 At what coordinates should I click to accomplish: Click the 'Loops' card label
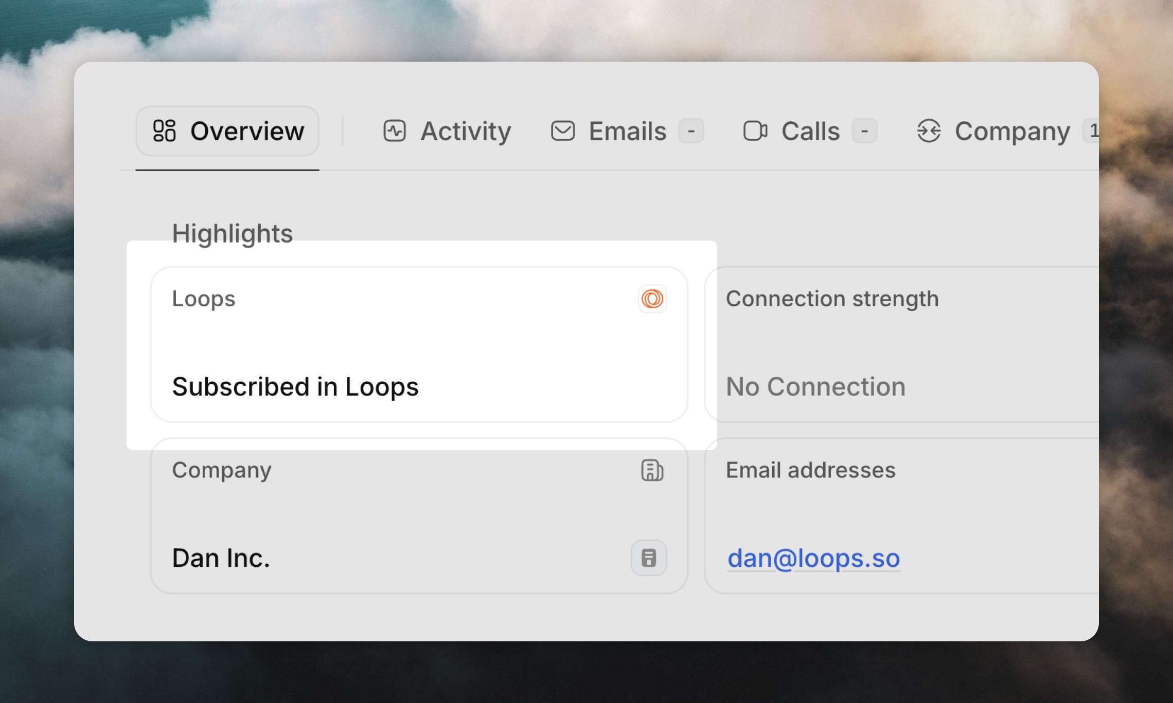click(204, 299)
